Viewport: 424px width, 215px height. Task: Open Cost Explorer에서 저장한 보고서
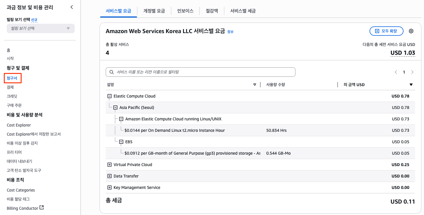[x=34, y=134]
